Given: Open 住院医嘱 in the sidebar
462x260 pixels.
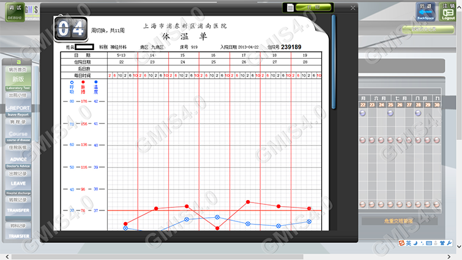Looking at the screenshot, I should tap(18, 147).
